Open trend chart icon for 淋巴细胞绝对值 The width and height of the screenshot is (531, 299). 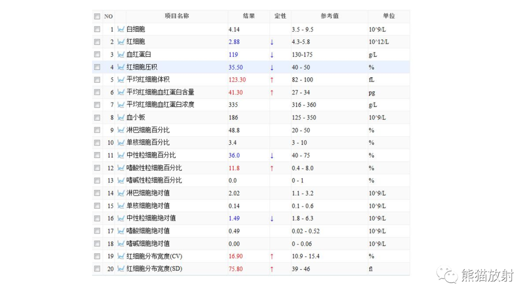pyautogui.click(x=120, y=193)
